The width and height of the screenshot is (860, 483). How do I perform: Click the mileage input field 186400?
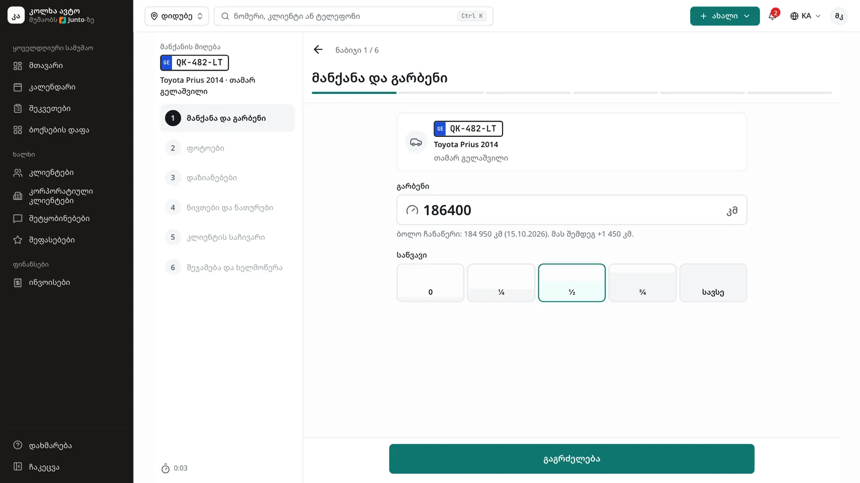572,210
